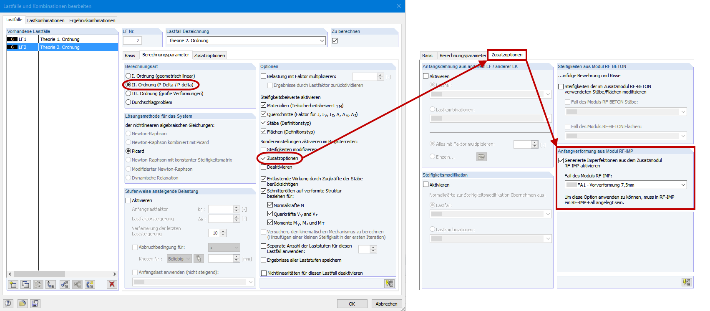Image resolution: width=710 pixels, height=311 pixels.
Task: Toggle Generierte Imperfektionen RF-IMP checkbox
Action: (561, 160)
